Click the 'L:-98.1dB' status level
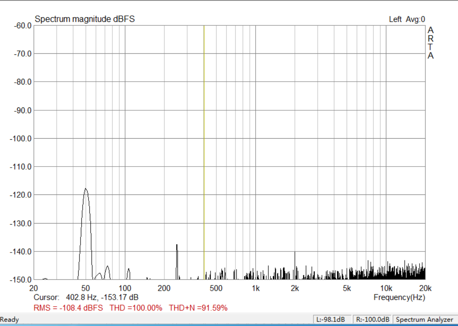The image size is (458, 326). [332, 320]
